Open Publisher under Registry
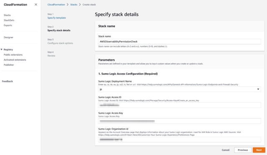The image size is (267, 155). pos(9,65)
